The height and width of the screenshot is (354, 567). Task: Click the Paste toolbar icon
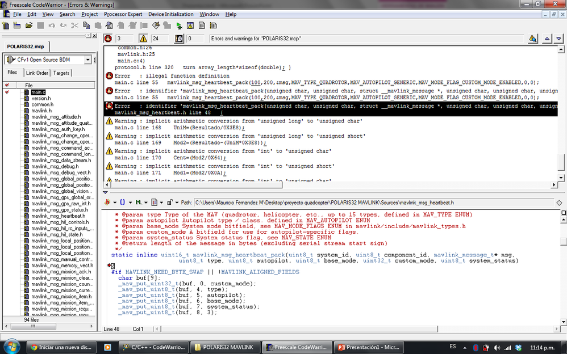click(x=98, y=26)
